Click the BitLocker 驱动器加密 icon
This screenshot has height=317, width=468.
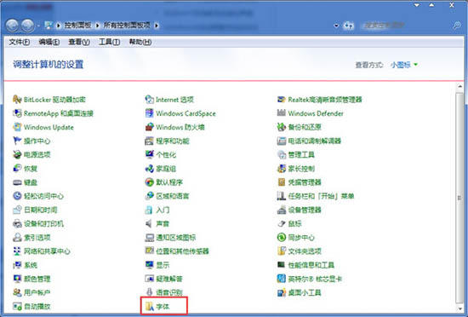17,99
